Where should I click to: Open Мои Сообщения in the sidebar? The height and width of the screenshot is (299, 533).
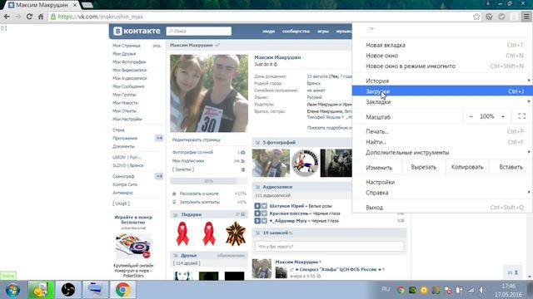[128, 86]
